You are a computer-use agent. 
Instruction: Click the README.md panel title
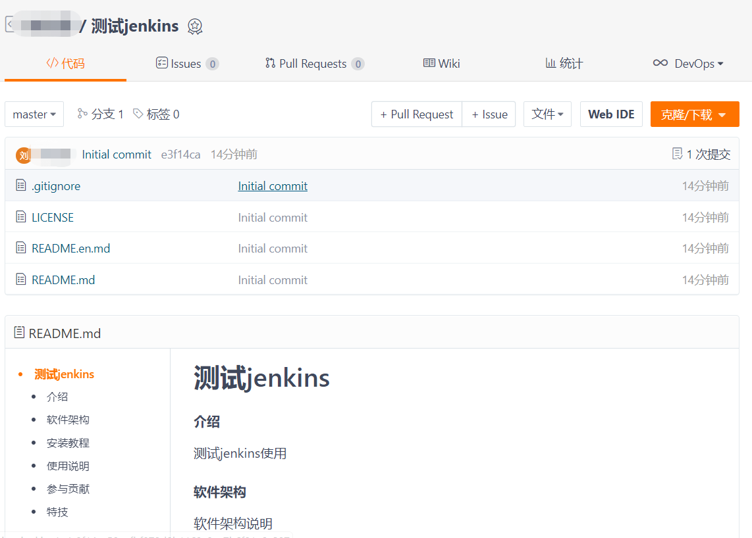(x=65, y=333)
